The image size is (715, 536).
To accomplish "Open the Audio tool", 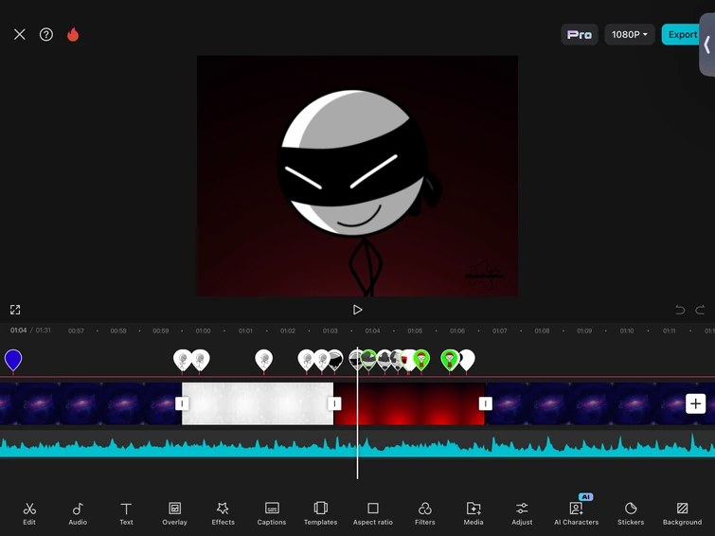I will (x=78, y=512).
